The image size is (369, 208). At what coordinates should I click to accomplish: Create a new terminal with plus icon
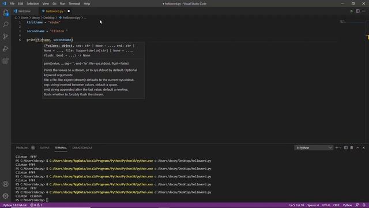[337, 148]
